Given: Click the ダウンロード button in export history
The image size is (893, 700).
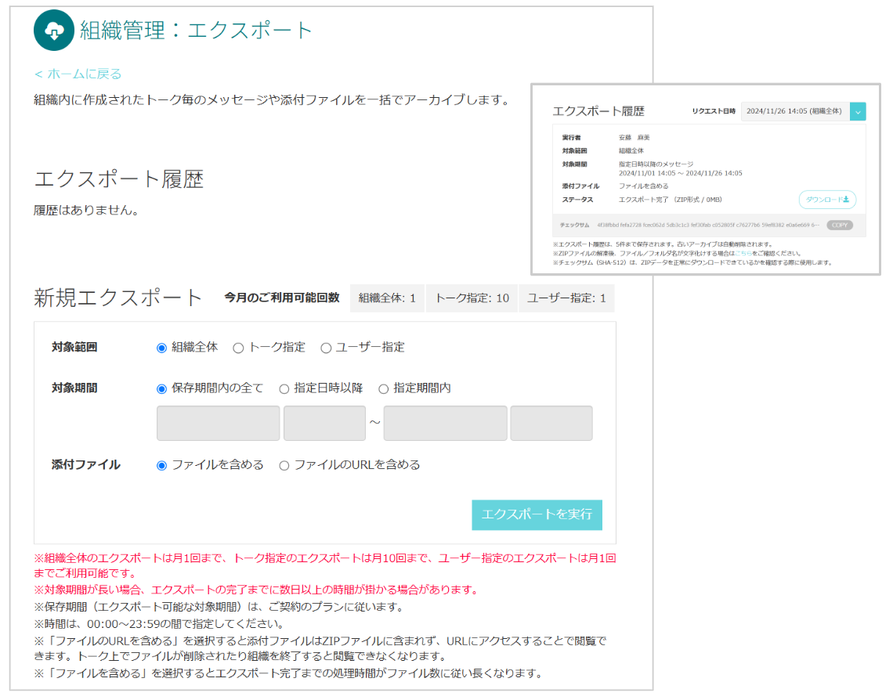Looking at the screenshot, I should tap(827, 200).
